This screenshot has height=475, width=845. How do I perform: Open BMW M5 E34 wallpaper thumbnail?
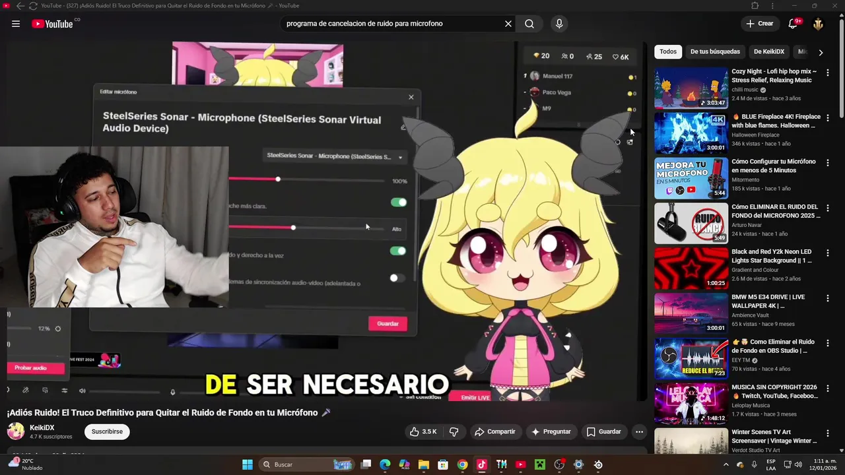pyautogui.click(x=691, y=313)
